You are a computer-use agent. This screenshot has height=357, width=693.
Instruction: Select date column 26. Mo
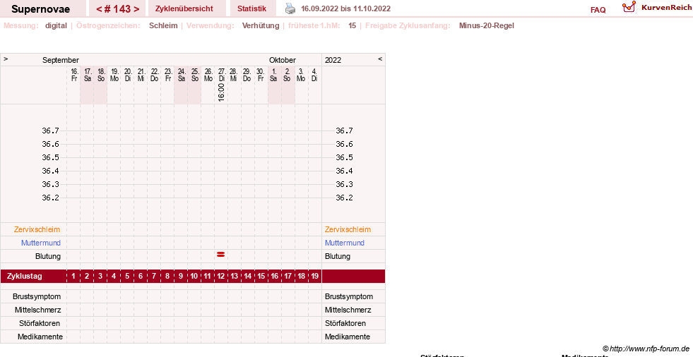[208, 75]
